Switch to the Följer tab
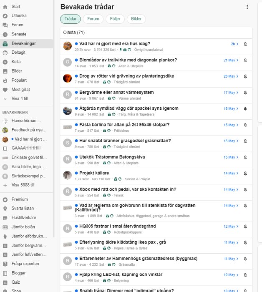262x292 pixels. (115, 19)
